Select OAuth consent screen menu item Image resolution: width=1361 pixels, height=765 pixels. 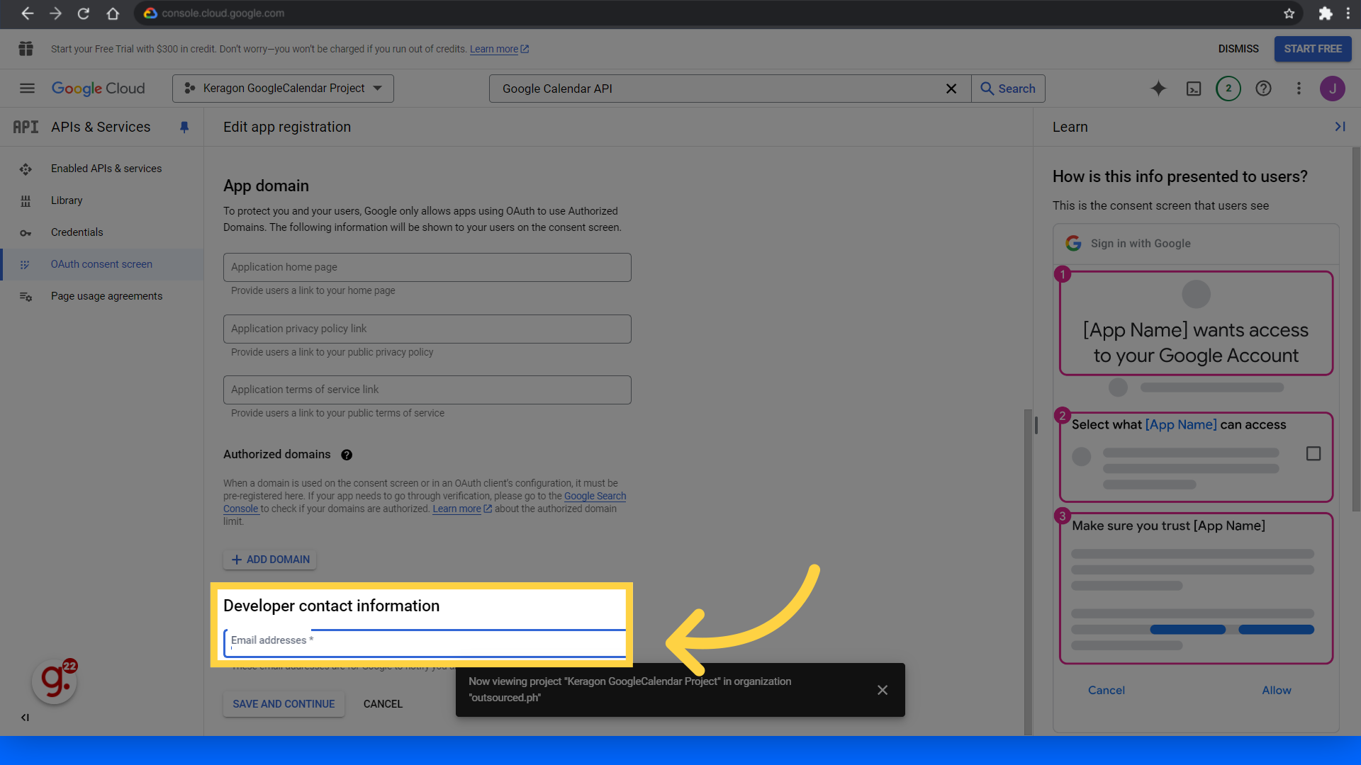pos(101,264)
